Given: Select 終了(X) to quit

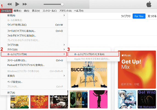Looking at the screenshot, I should tap(34, 93).
